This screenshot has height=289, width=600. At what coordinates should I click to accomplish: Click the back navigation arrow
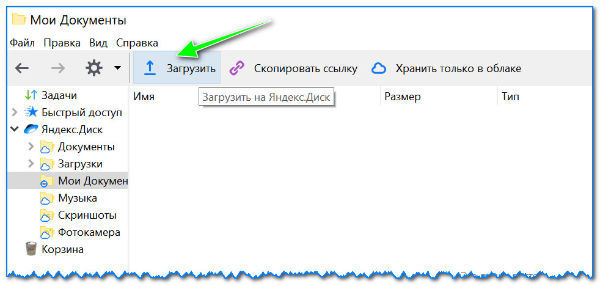[22, 68]
